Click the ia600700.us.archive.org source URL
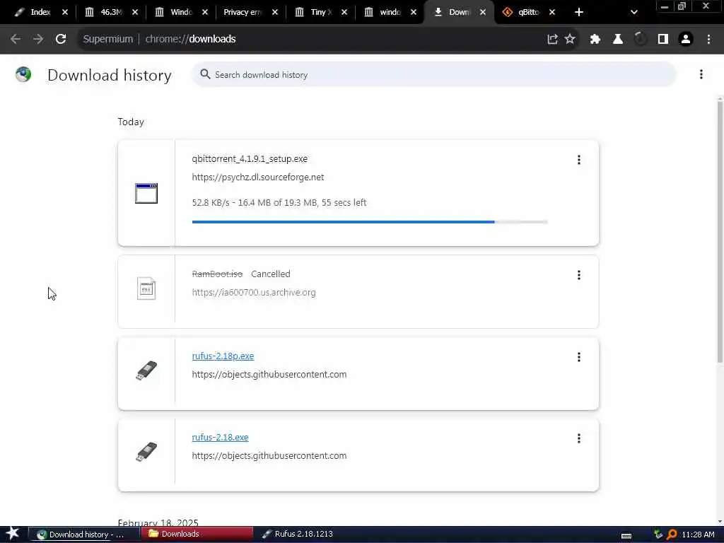Screen dimensions: 724x543 coord(254,292)
